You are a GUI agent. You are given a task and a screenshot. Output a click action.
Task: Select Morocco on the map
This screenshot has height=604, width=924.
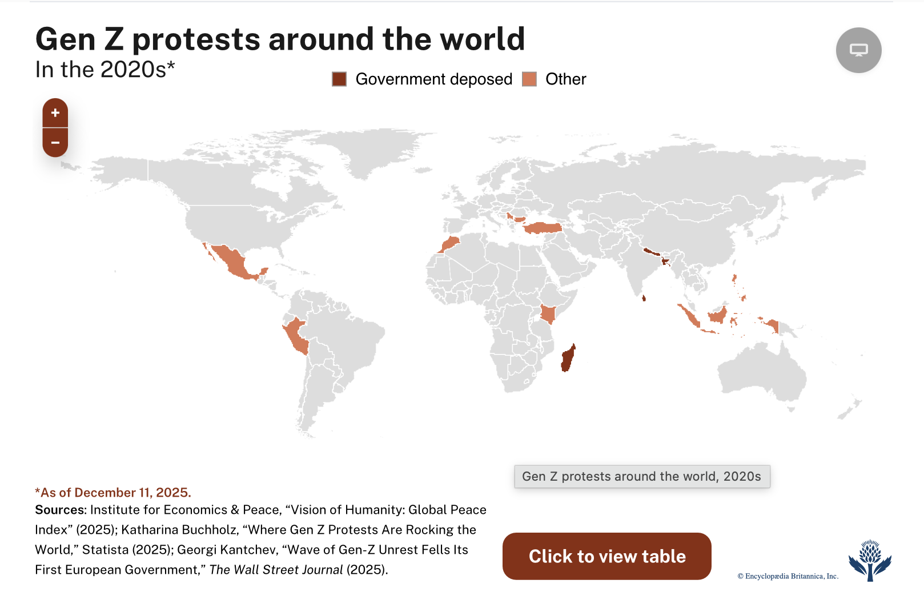pyautogui.click(x=450, y=245)
